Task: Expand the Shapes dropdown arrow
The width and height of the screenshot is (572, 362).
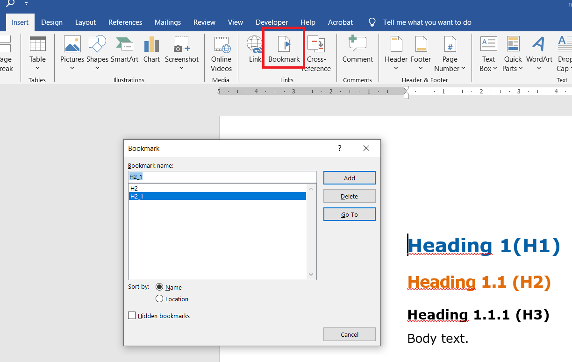Action: [x=97, y=68]
